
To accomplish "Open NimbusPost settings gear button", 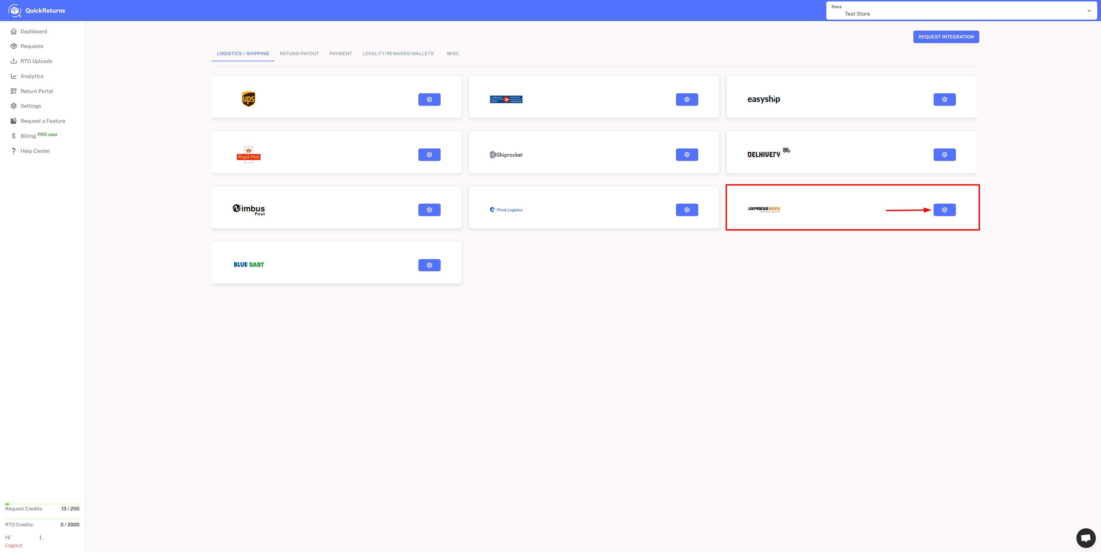I will 429,210.
